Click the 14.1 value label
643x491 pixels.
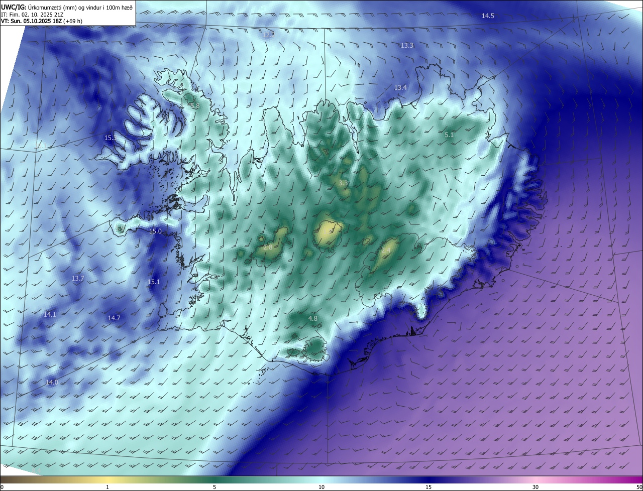coord(50,315)
